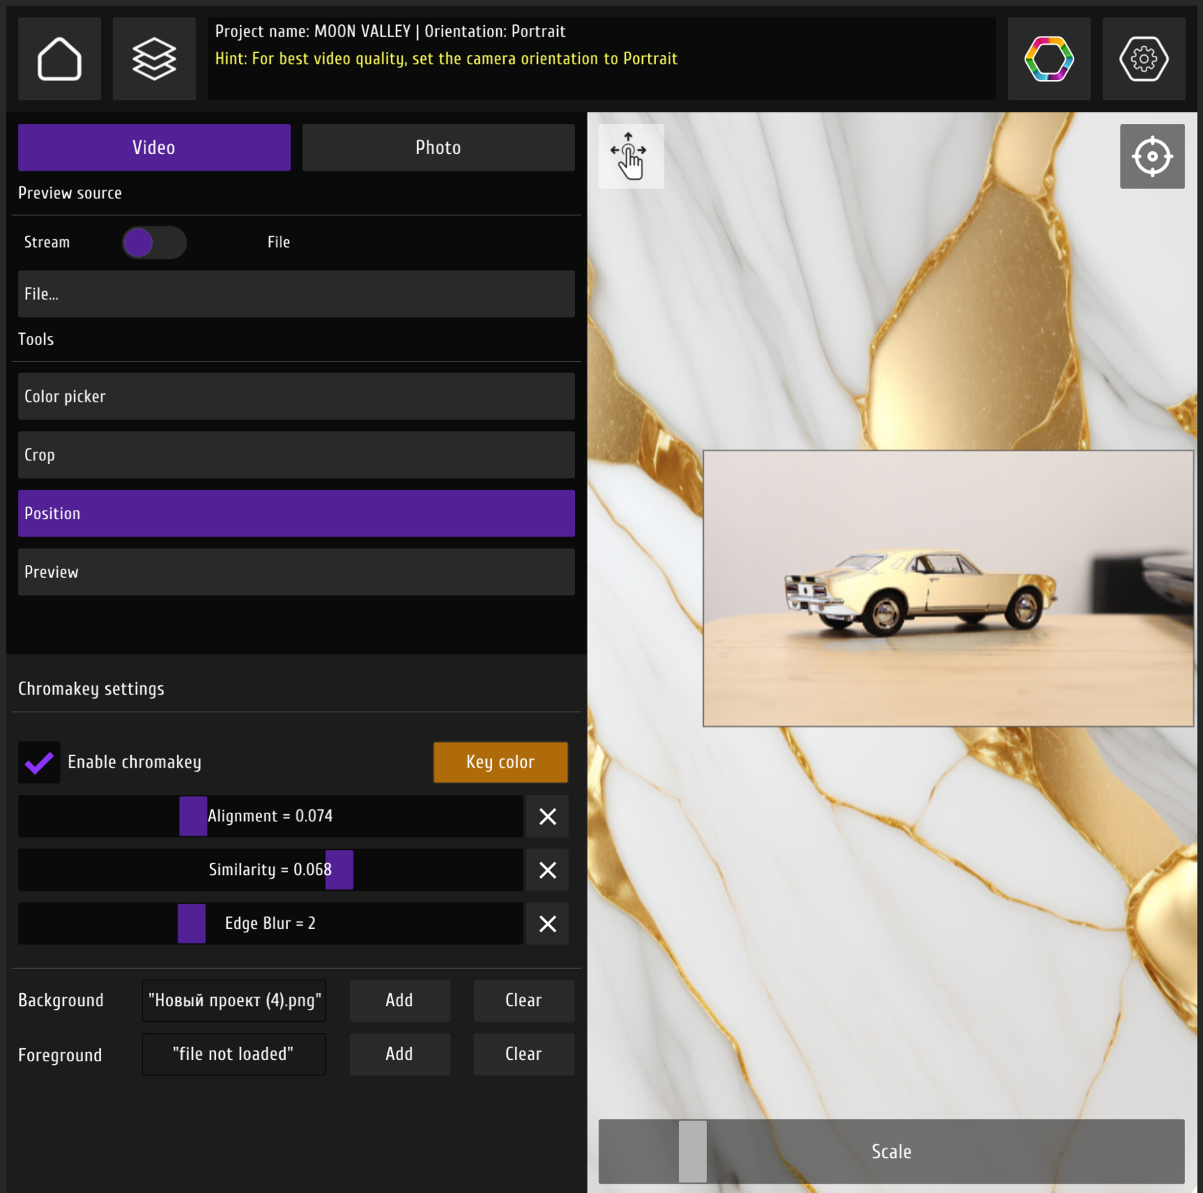Open the File... selector field

(x=296, y=294)
